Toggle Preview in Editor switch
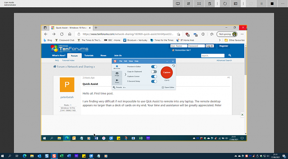Screen dimensions: 288x159 154,67
